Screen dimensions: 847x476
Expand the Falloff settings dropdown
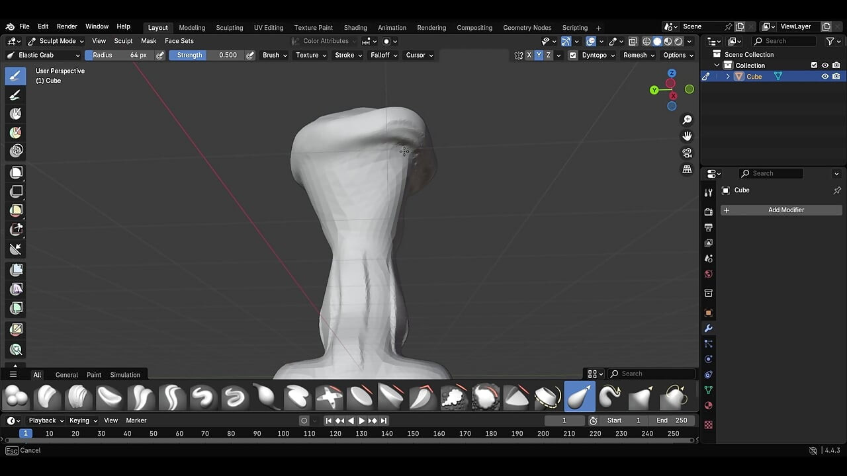pos(384,55)
